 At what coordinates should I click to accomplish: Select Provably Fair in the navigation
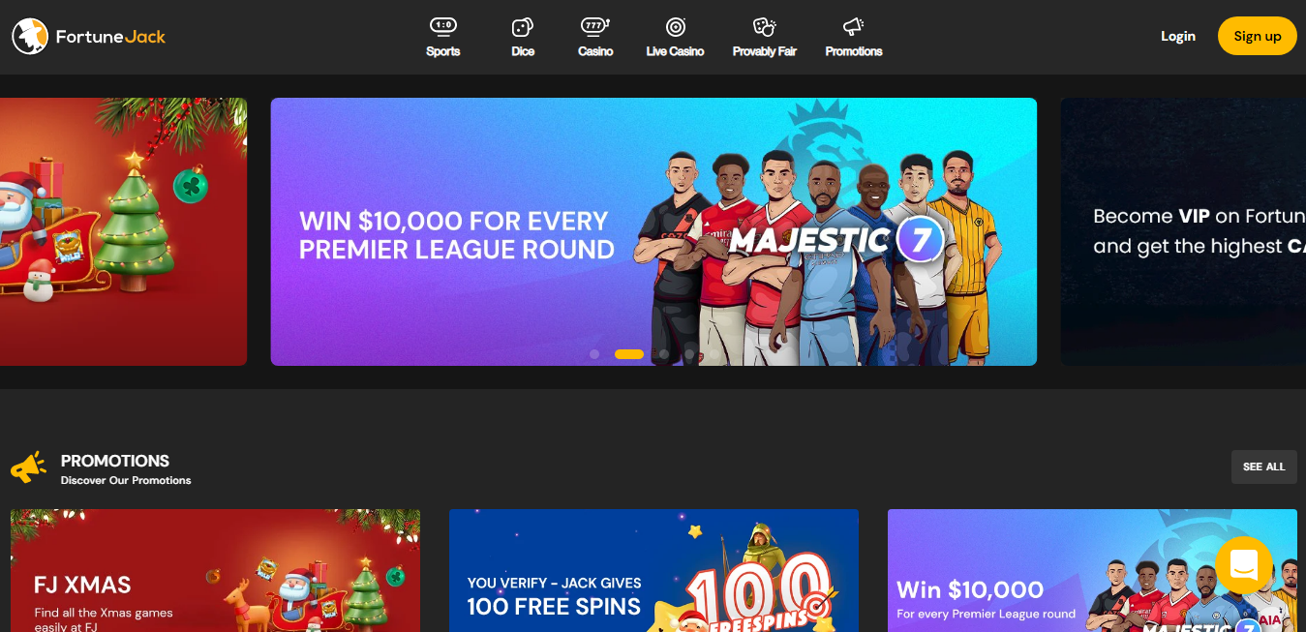click(765, 38)
